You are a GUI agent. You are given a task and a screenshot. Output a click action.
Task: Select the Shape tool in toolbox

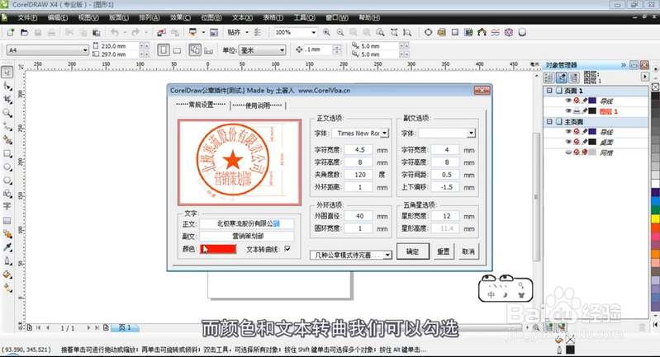(x=7, y=86)
